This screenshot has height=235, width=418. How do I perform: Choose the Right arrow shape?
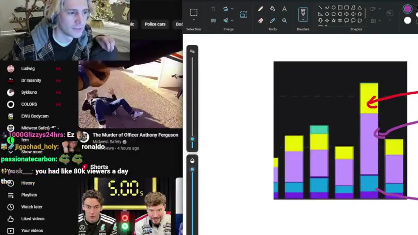click(x=346, y=14)
